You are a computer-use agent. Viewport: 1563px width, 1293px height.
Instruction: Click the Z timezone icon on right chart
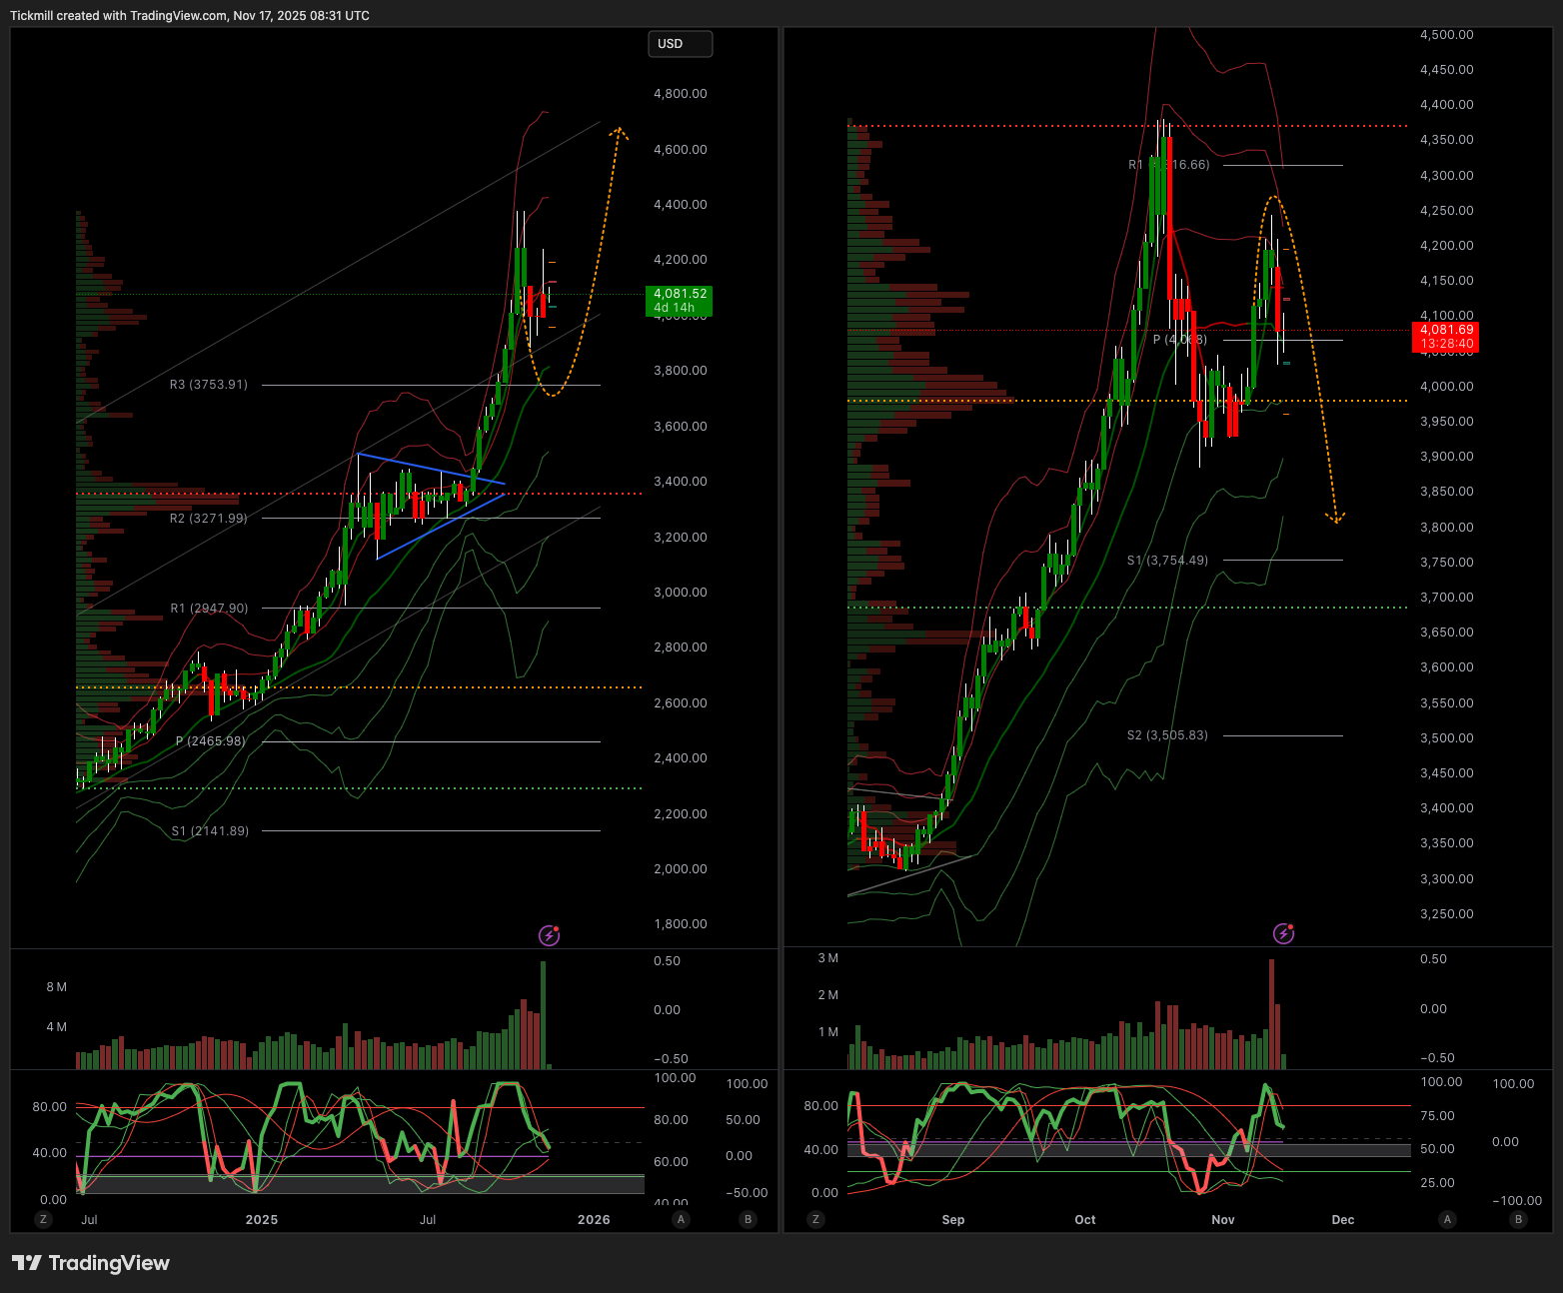[816, 1219]
